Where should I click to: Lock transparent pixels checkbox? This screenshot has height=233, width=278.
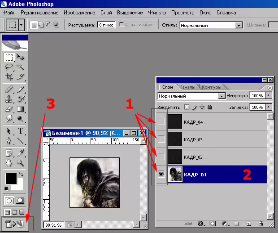(x=187, y=107)
